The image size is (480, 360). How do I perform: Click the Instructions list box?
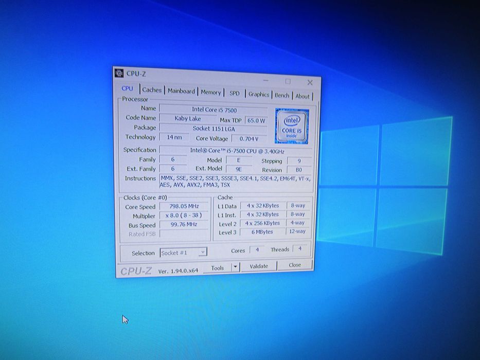point(236,181)
